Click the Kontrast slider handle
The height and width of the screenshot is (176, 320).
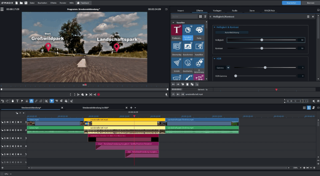pos(262,48)
